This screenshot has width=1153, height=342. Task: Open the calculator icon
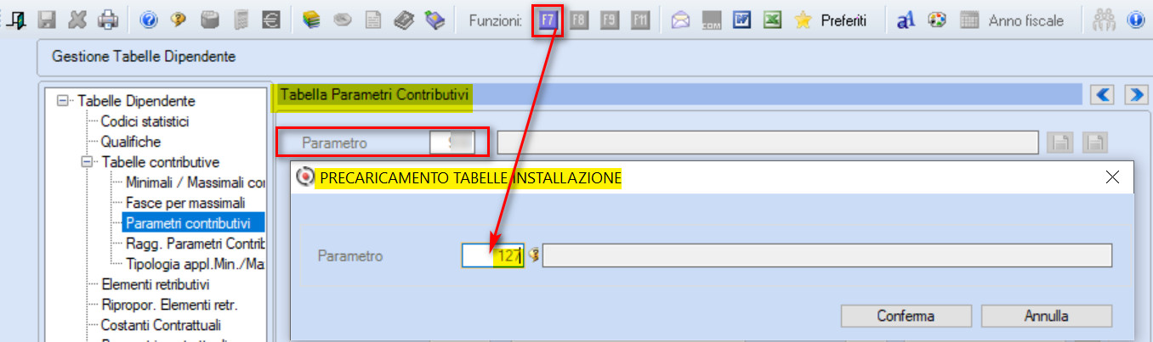coord(241,19)
